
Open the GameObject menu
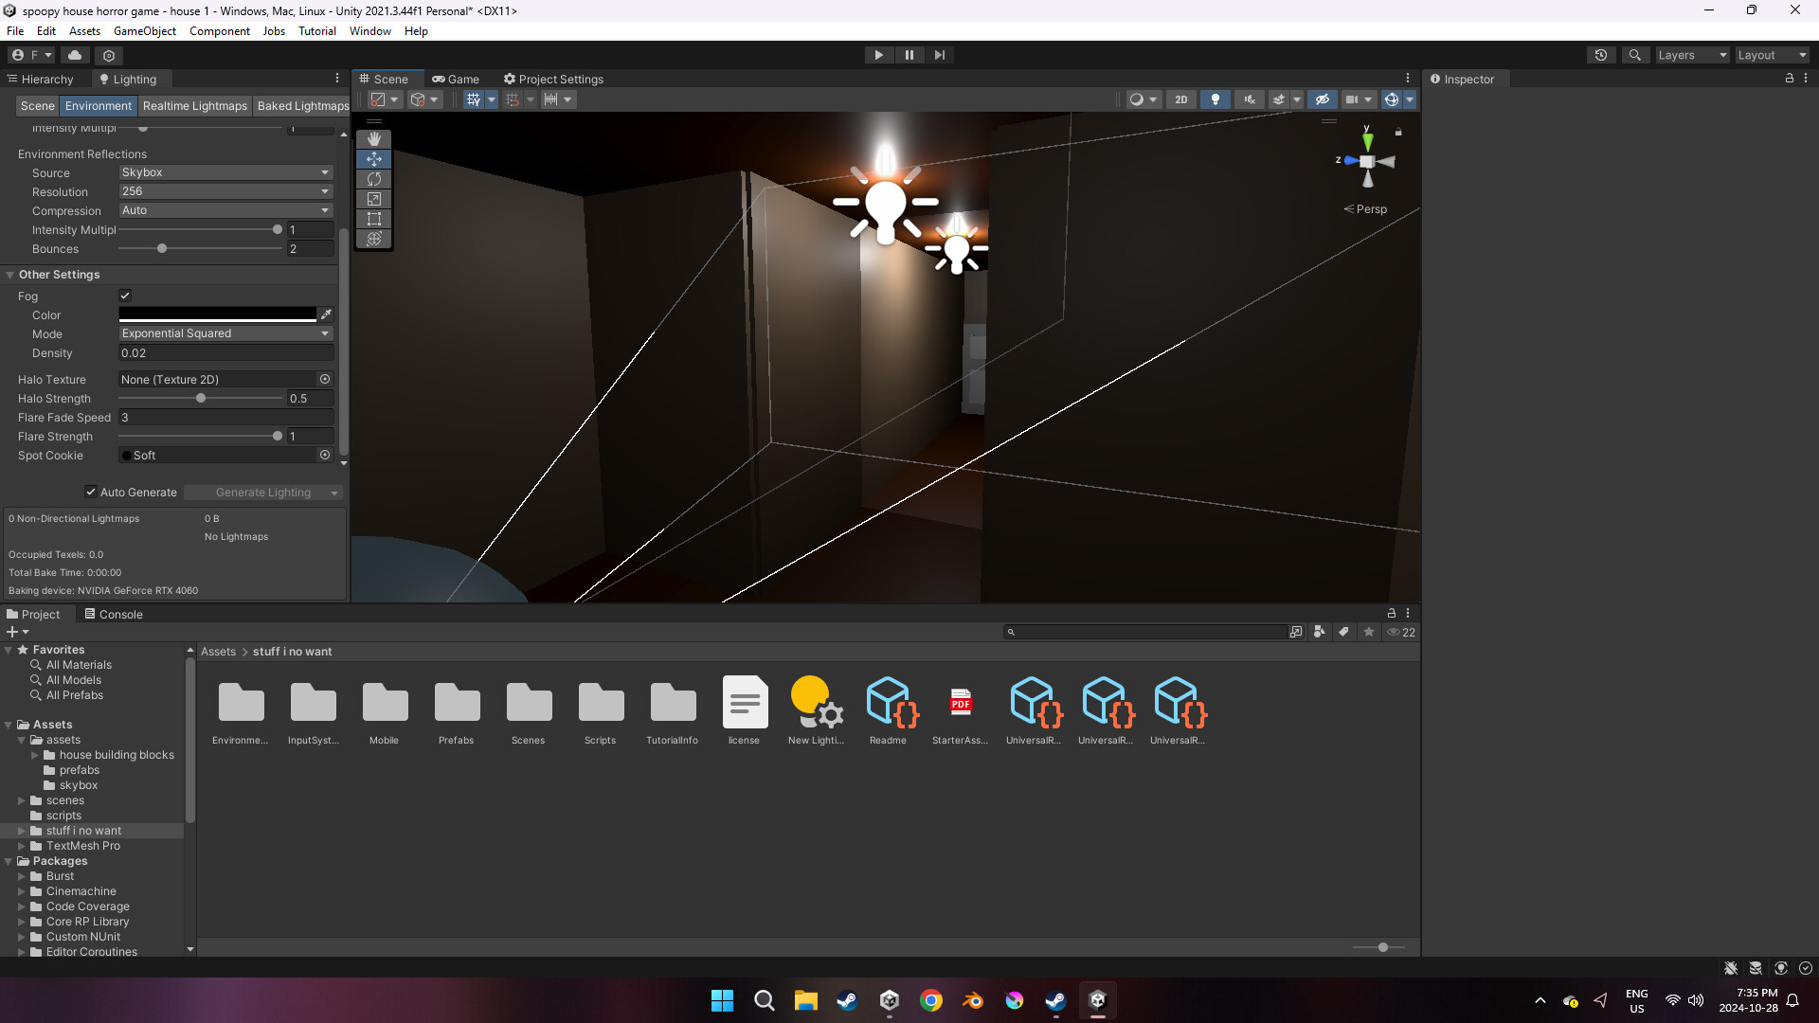click(x=144, y=30)
